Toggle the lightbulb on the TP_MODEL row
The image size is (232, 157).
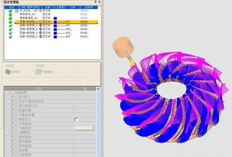coord(40,11)
